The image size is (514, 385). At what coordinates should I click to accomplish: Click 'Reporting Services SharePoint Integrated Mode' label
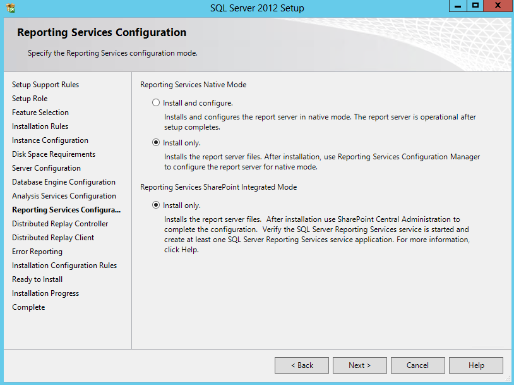218,187
